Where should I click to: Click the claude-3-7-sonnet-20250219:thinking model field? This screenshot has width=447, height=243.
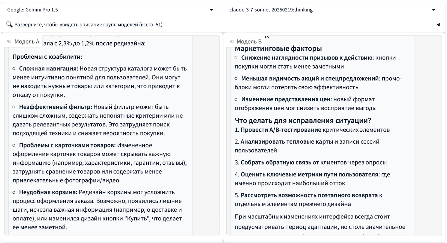pos(327,10)
